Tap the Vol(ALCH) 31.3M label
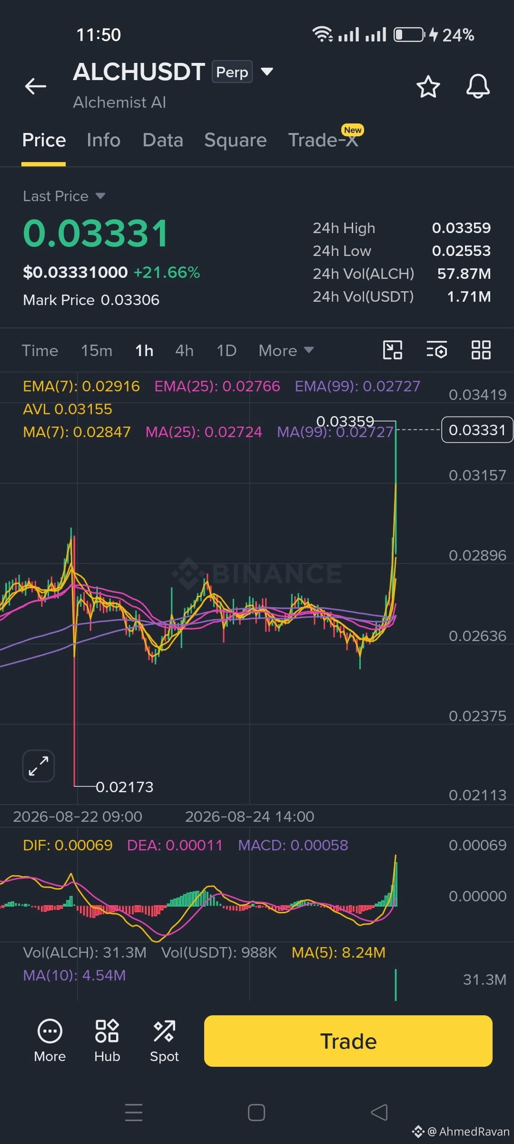 pos(85,952)
